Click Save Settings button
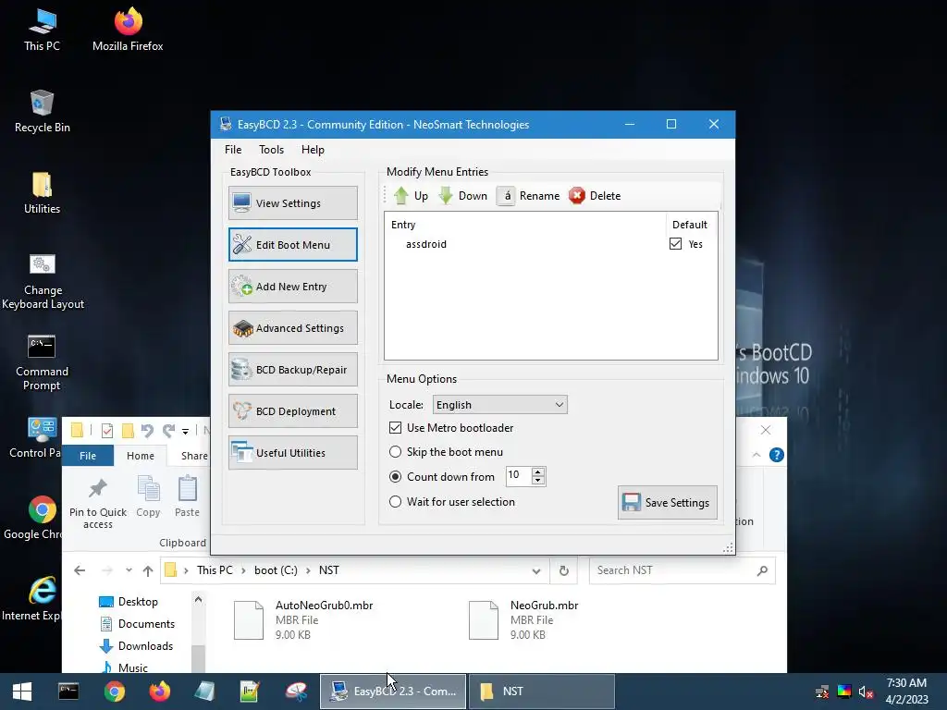Viewport: 947px width, 710px height. pyautogui.click(x=668, y=502)
